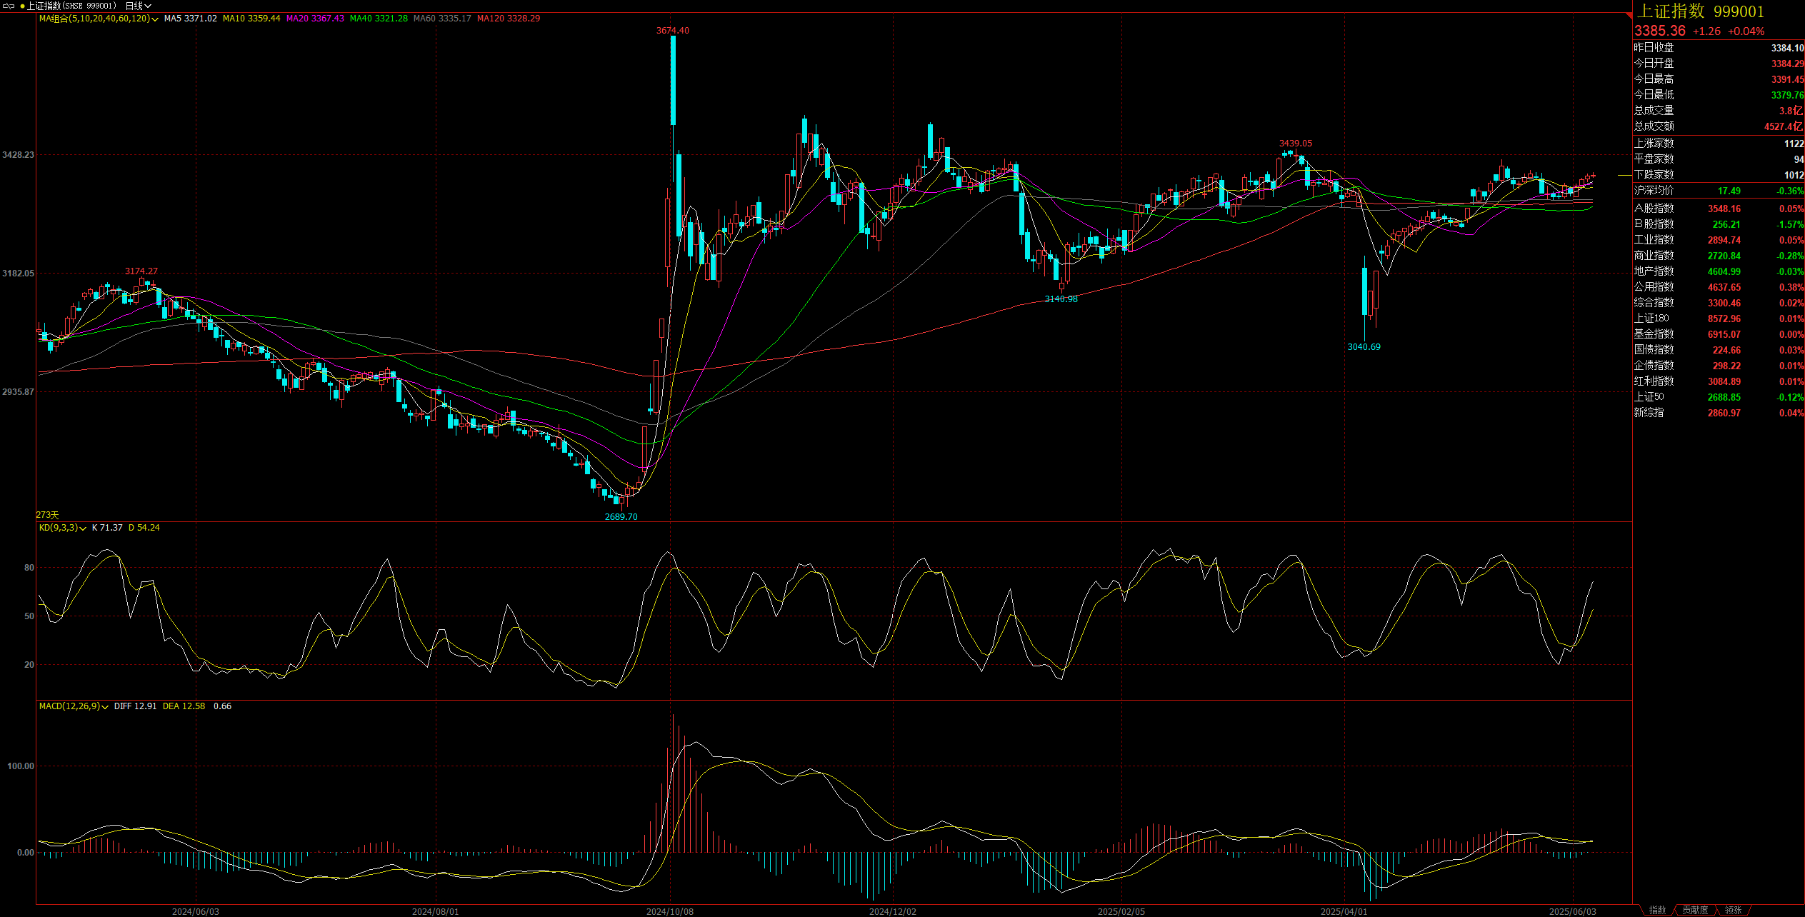Switch to the 指数 tab
Viewport: 1805px width, 917px height.
(1657, 911)
